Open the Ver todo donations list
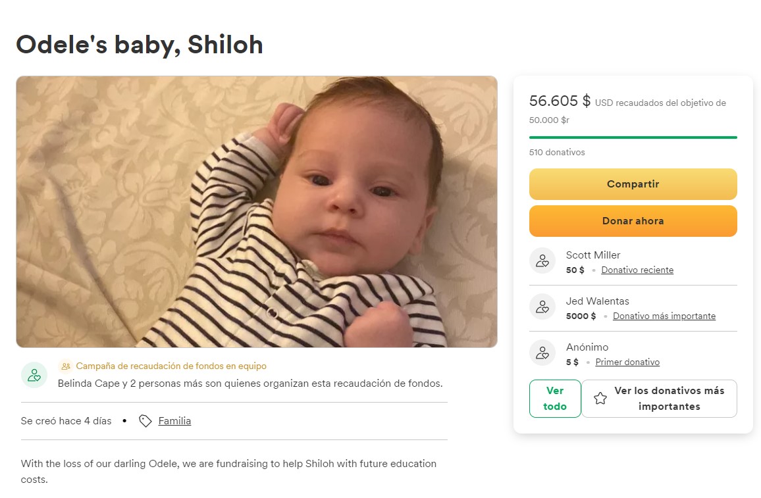Screen dimensions: 761x498 coord(555,399)
